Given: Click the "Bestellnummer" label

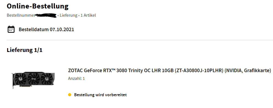Looking at the screenshot, I should pos(21,15).
